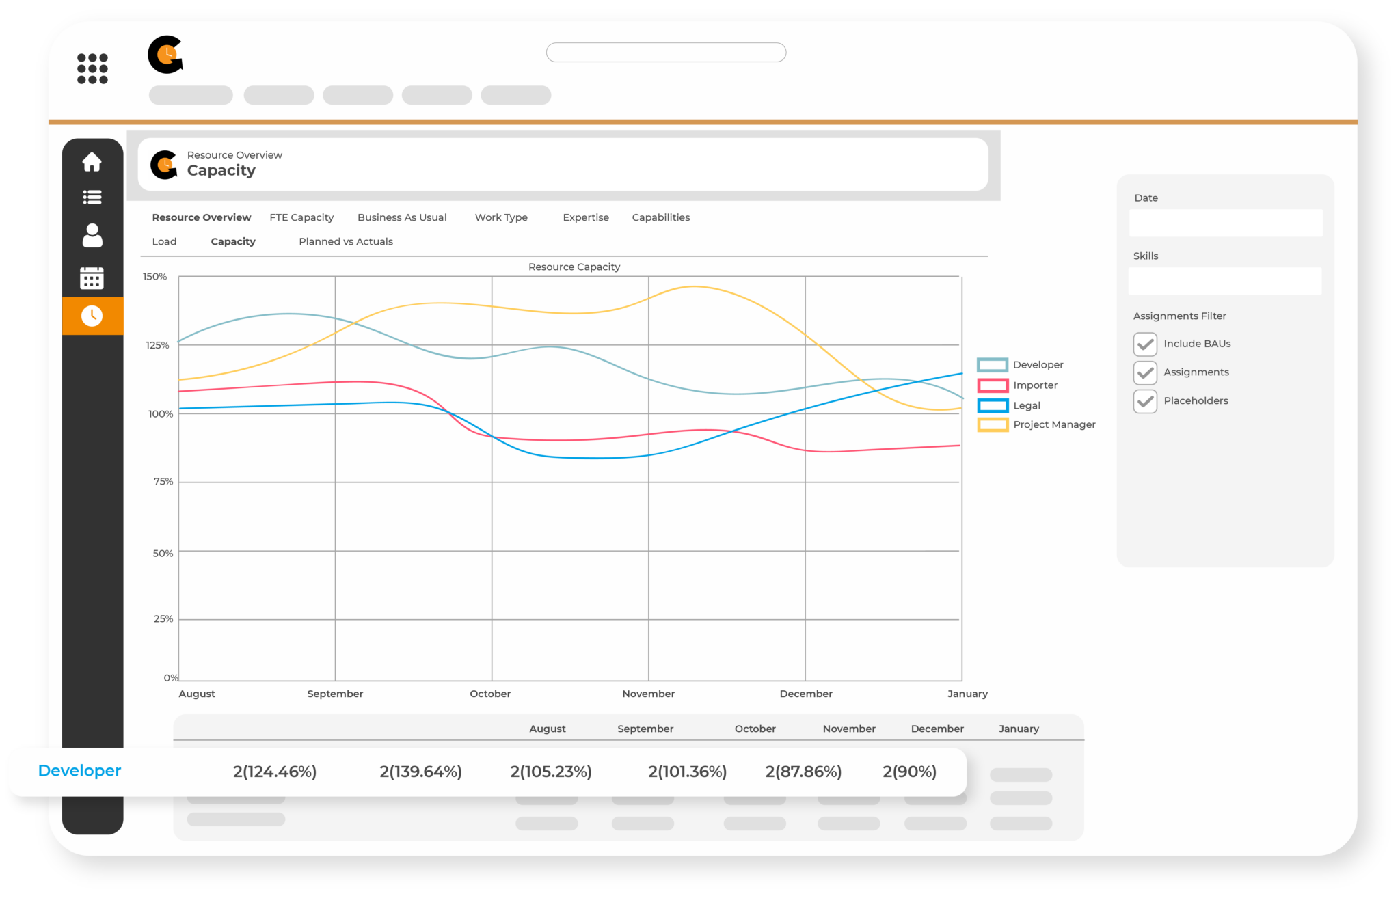Open the Planned vs Actuals tab

(x=346, y=241)
